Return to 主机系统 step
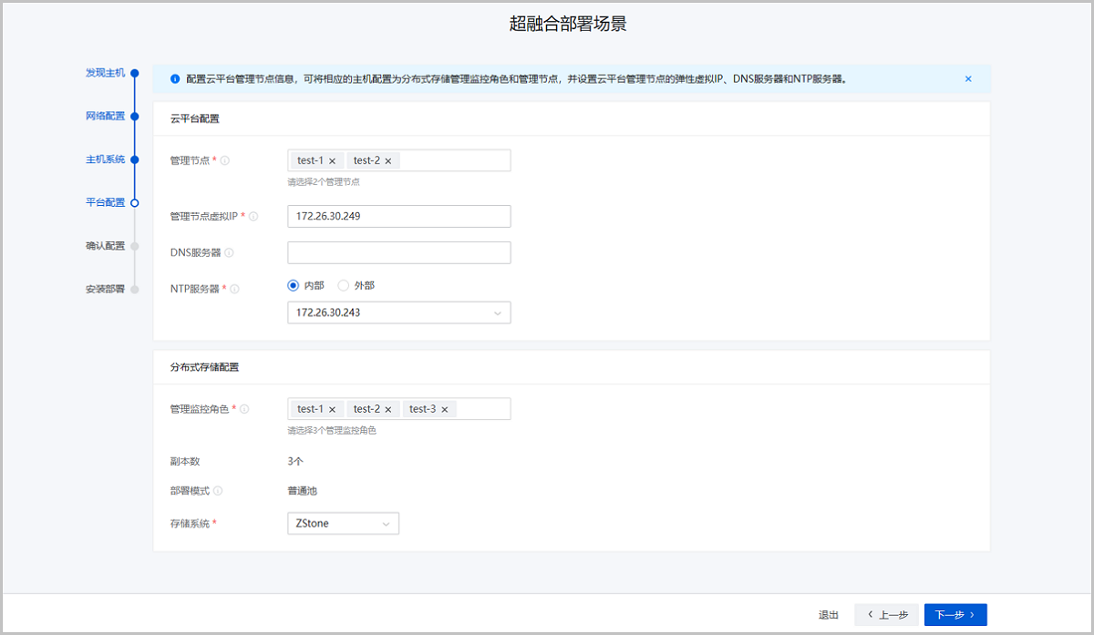This screenshot has width=1094, height=635. coord(106,159)
